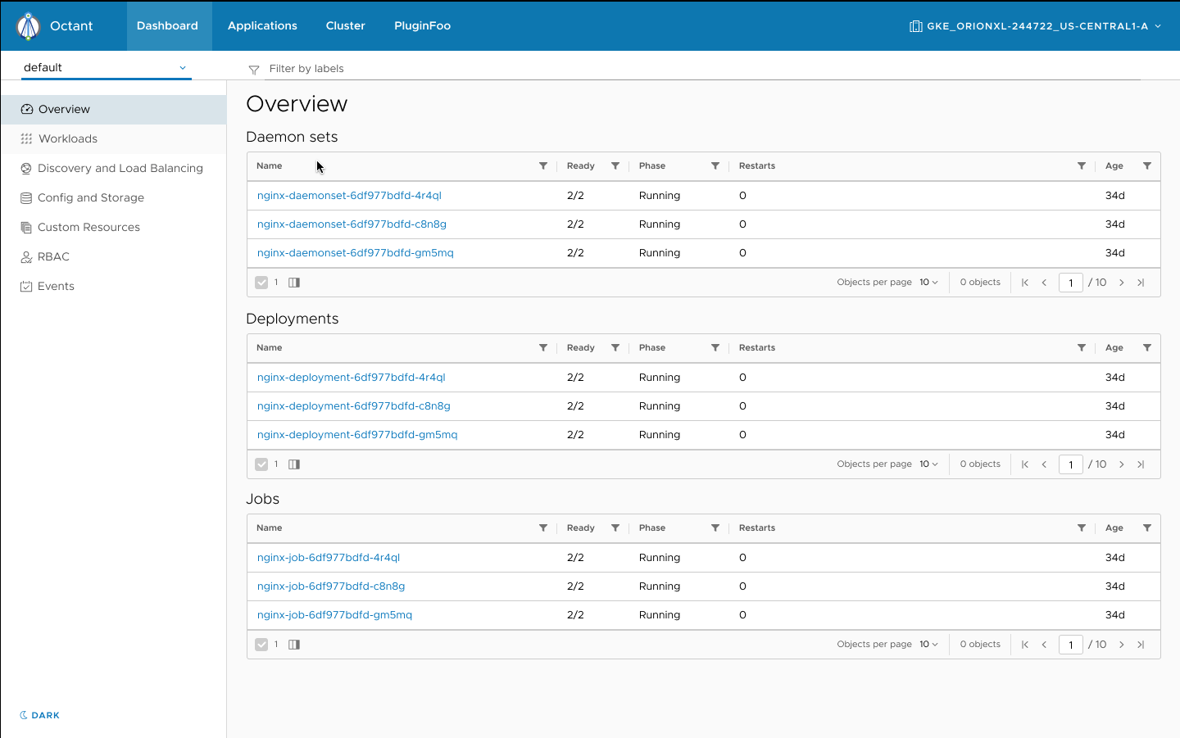Go to the last page of the Jobs table
The image size is (1180, 738).
(x=1141, y=644)
